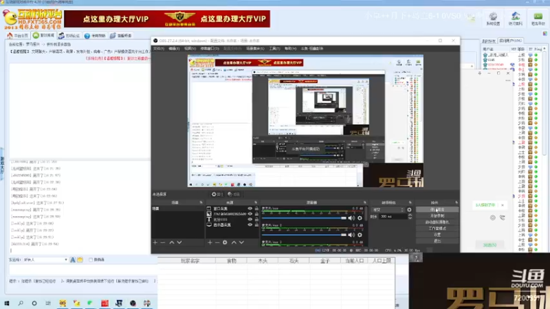Move scene up with Scenes up arrow
This screenshot has width=550, height=309.
tap(171, 242)
